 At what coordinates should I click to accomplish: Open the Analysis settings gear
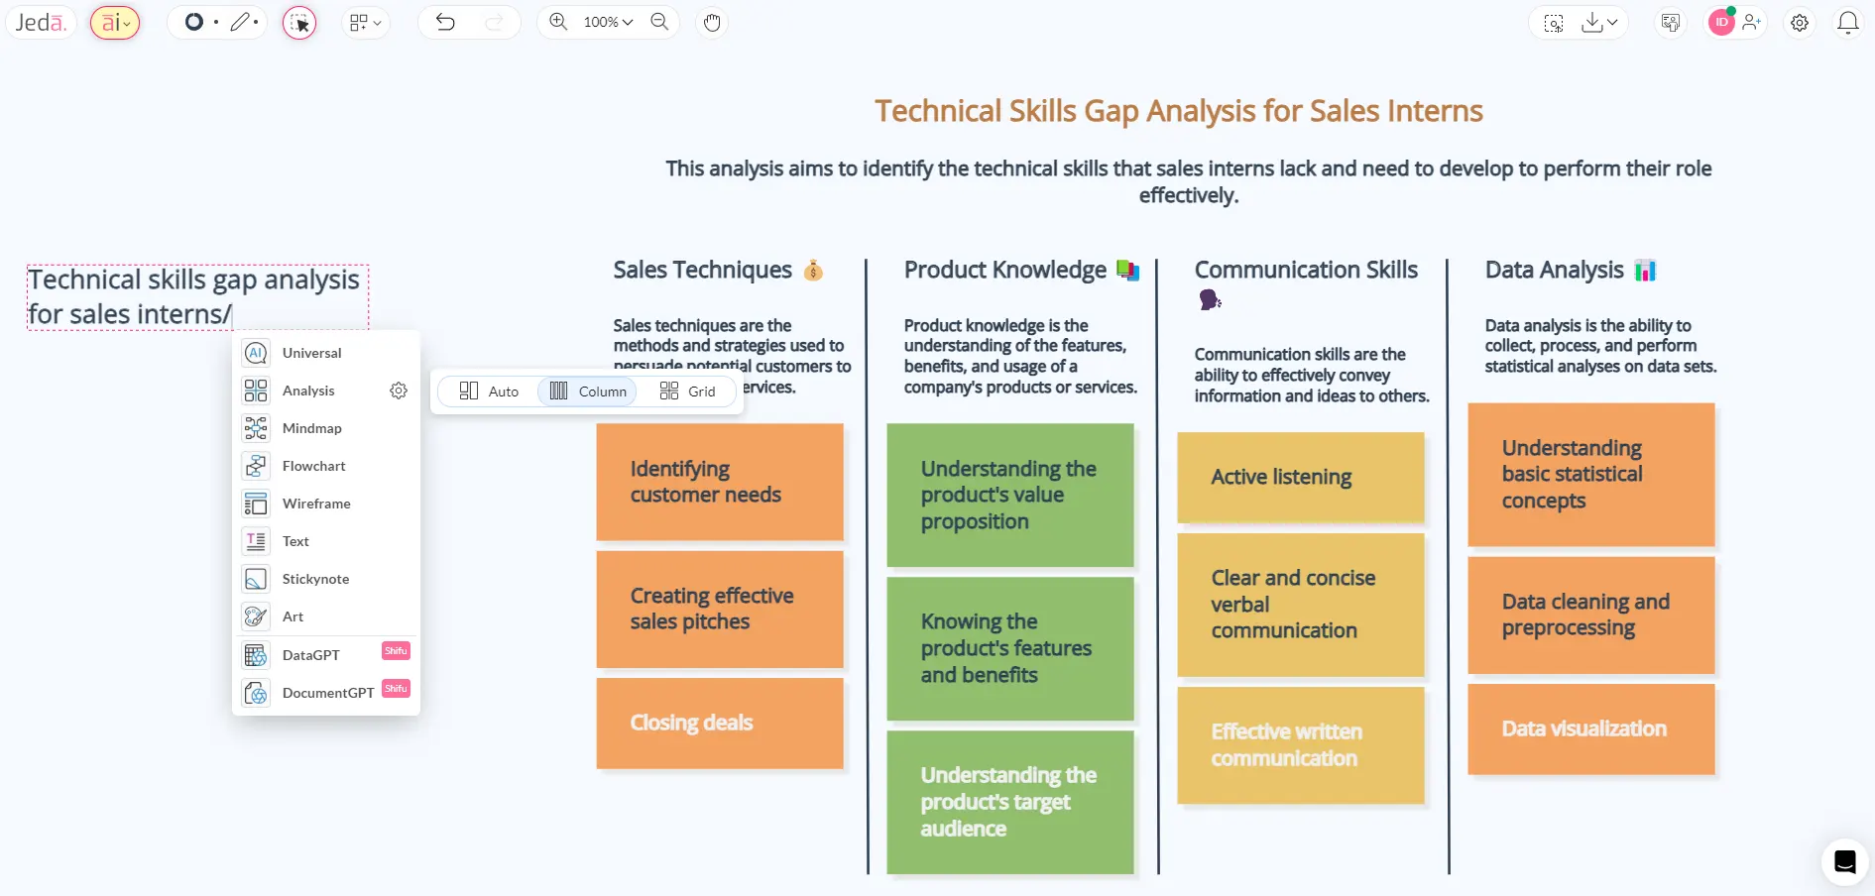[398, 390]
